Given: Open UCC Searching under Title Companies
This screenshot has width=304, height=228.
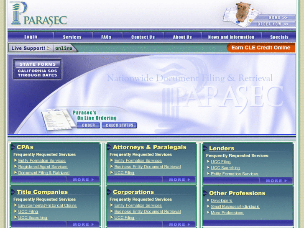Looking at the screenshot, I should pyautogui.click(x=33, y=218).
